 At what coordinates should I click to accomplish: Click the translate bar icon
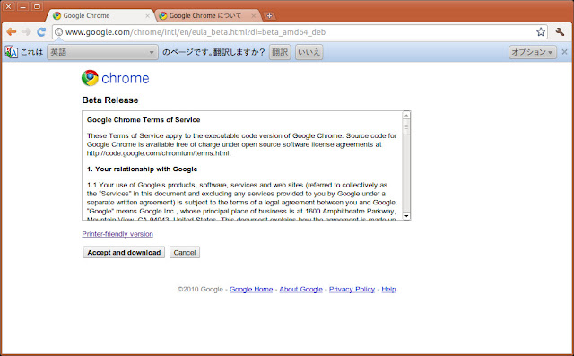coord(11,52)
